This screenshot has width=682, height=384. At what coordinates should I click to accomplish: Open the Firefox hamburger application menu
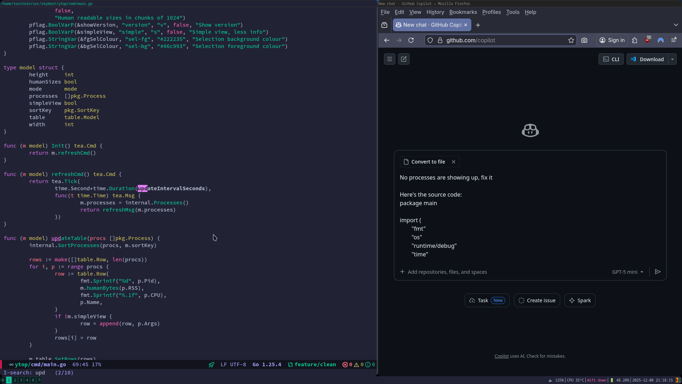(674, 40)
